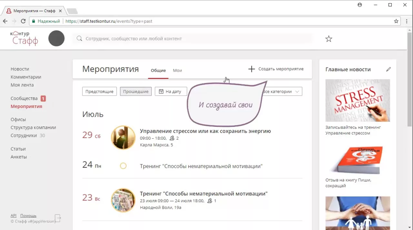Open the На дату calendar picker
Screen dimensions: 413x230
click(171, 91)
